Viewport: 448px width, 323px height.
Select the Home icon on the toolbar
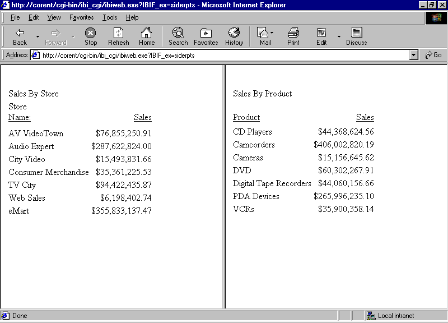click(146, 36)
